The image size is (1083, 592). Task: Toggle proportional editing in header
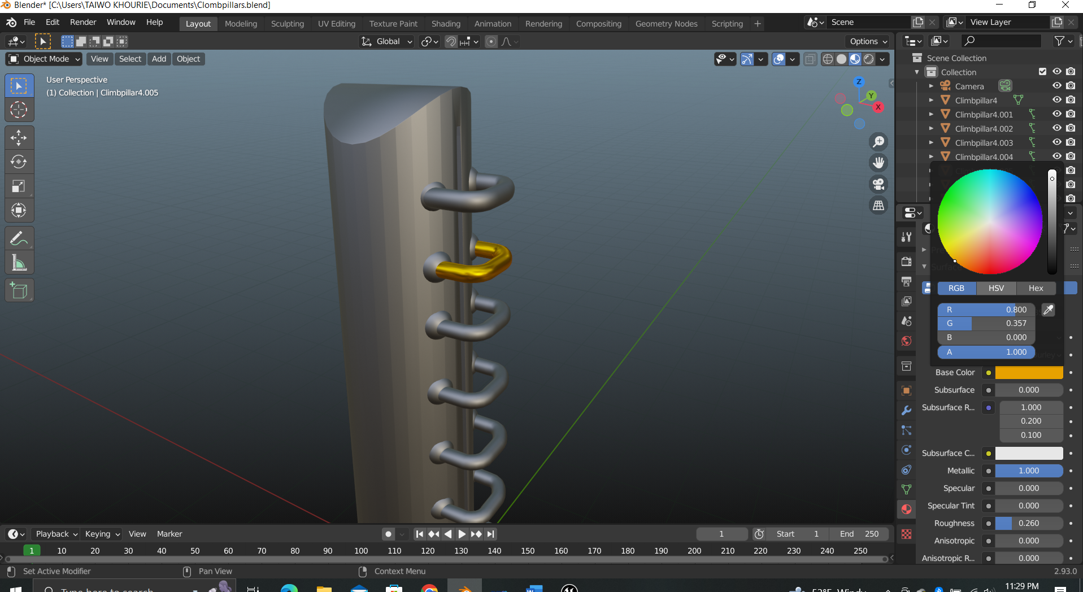click(492, 41)
